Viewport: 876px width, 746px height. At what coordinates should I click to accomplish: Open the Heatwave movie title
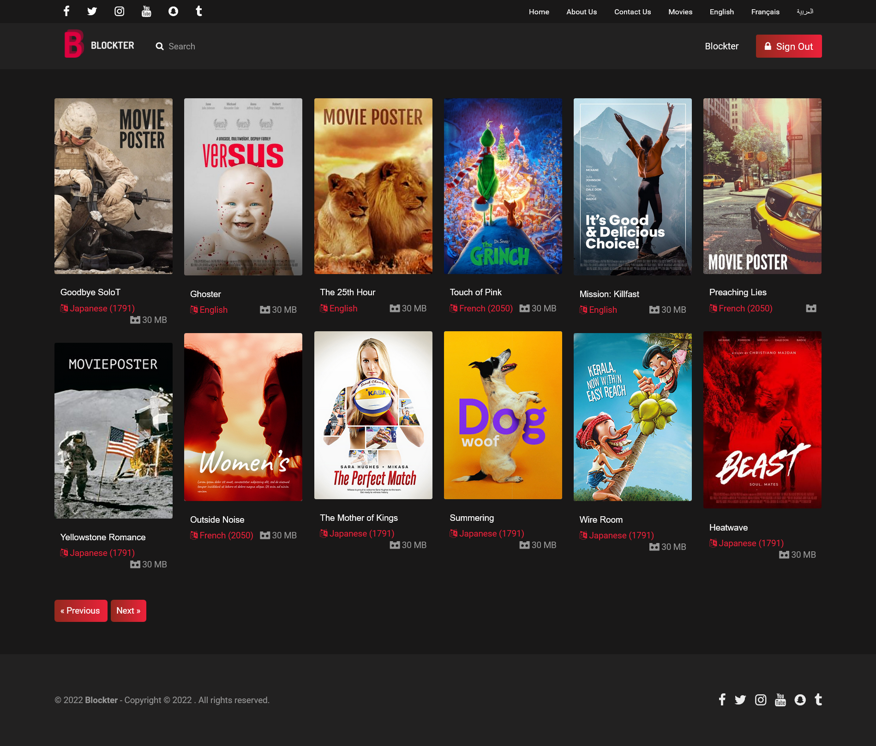[728, 527]
